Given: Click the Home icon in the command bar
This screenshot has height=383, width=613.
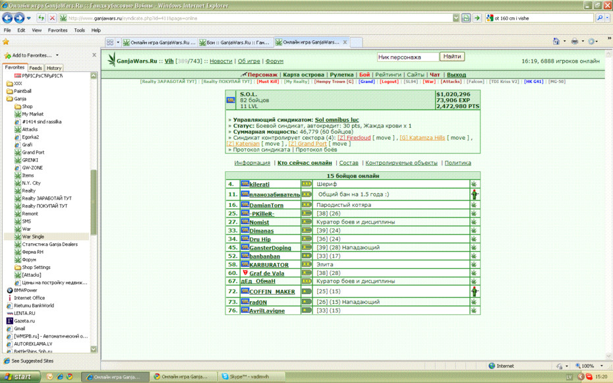Looking at the screenshot, I should click(x=556, y=41).
